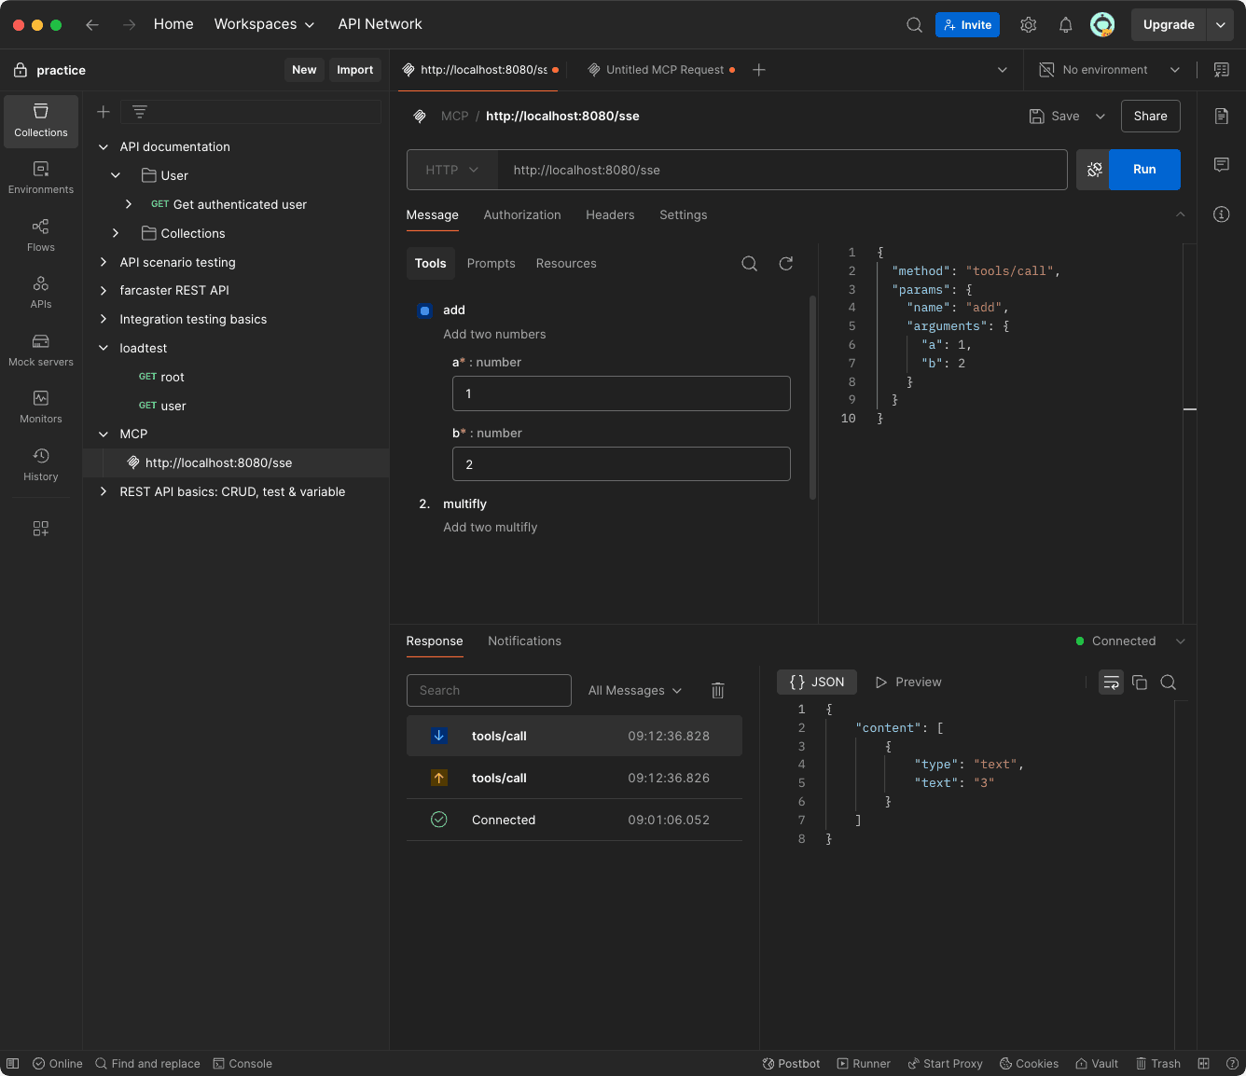This screenshot has width=1246, height=1076.
Task: Select the incoming tools/call message at 09:12:36.828
Action: 575,736
